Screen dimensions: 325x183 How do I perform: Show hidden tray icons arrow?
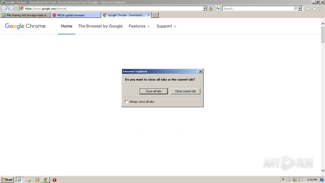[x=283, y=180]
